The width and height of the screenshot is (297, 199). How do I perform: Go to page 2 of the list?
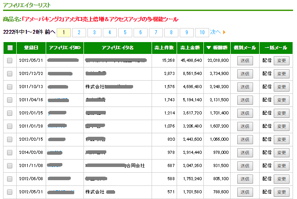tap(79, 32)
